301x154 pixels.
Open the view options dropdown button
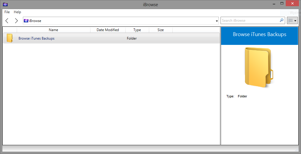point(292,20)
